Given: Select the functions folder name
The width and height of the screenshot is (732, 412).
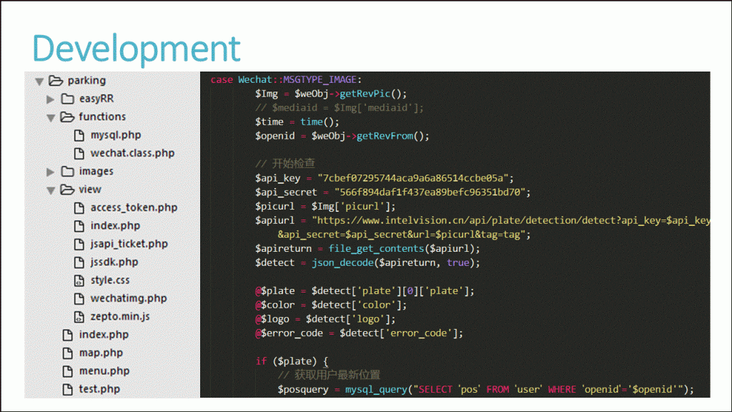Looking at the screenshot, I should click(x=102, y=117).
